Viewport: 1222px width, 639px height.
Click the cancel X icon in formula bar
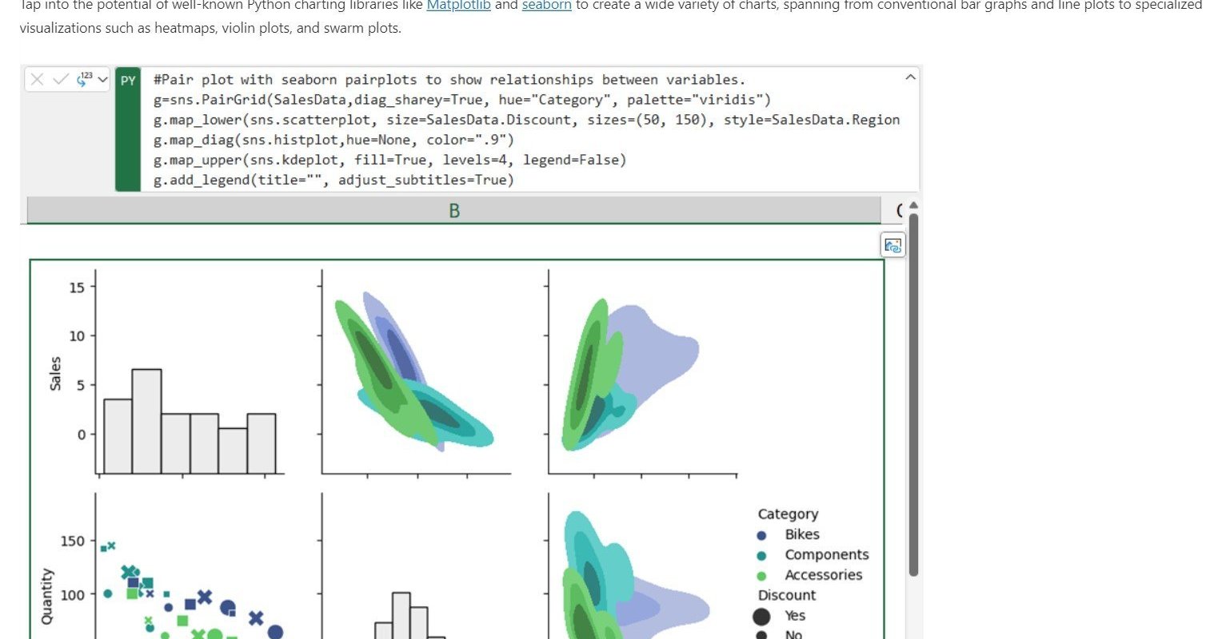[x=38, y=79]
